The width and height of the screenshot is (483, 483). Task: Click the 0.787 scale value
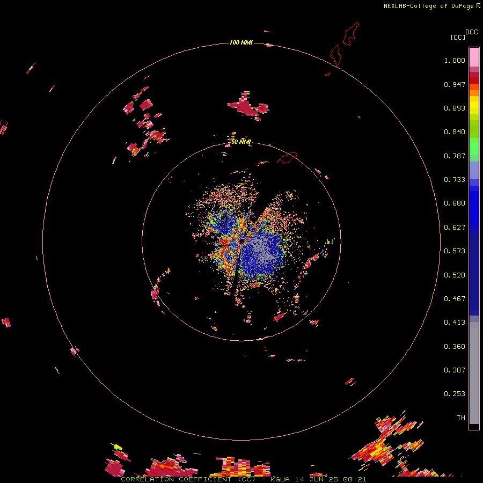pos(455,156)
